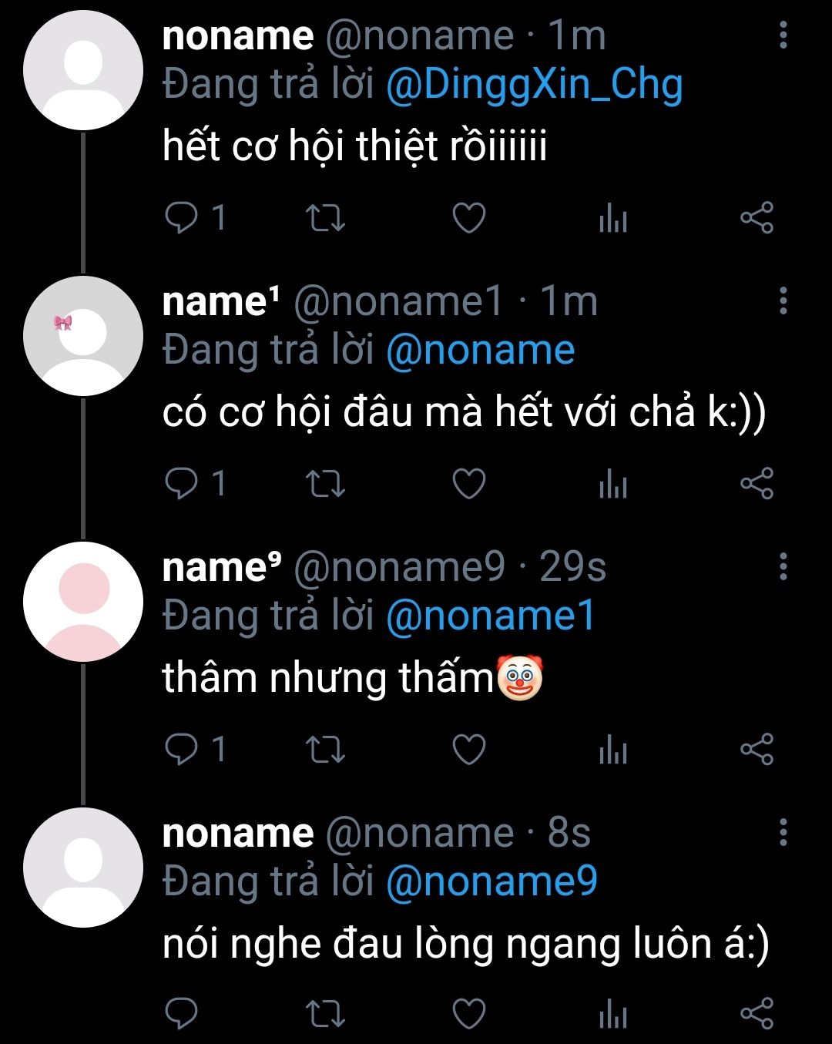Screen dimensions: 832x1044
Task: View analytics for the name⁹ tweet
Action: (613, 750)
